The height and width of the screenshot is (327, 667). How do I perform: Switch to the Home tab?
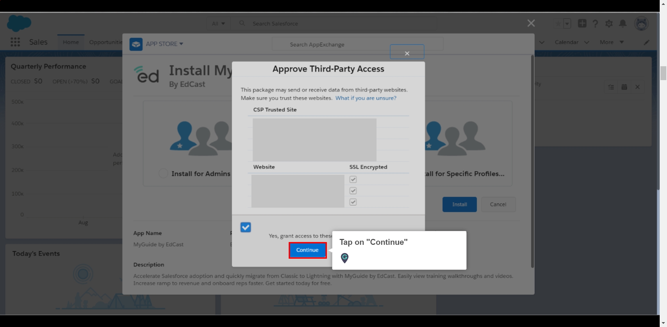click(71, 42)
